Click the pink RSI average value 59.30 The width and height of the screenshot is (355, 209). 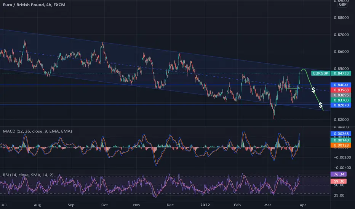(339, 181)
